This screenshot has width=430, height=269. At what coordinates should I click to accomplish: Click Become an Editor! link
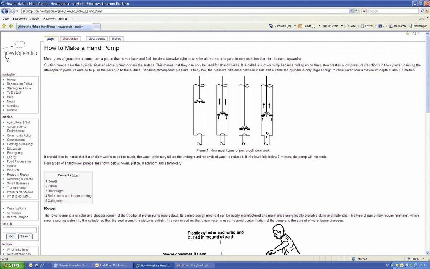tap(20, 84)
